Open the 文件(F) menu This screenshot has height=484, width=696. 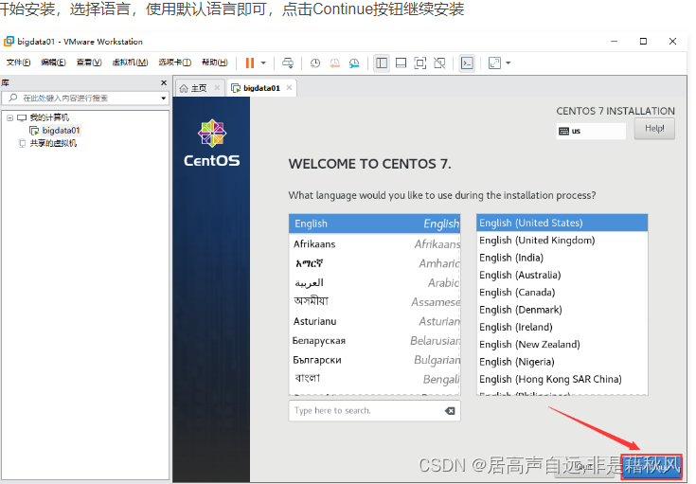(x=18, y=63)
